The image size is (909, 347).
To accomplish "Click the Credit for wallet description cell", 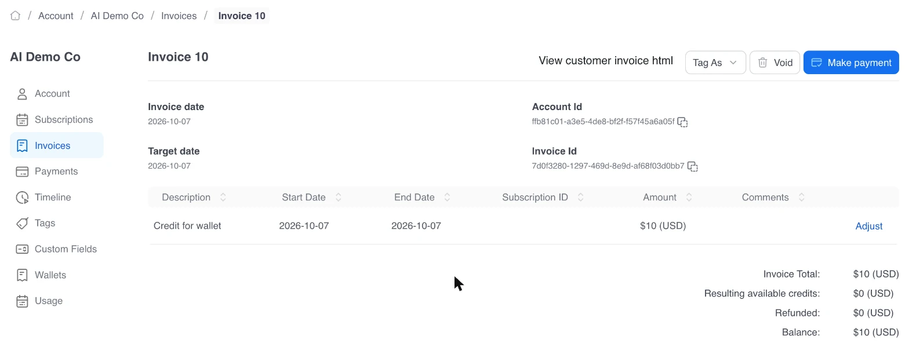I will pos(187,226).
